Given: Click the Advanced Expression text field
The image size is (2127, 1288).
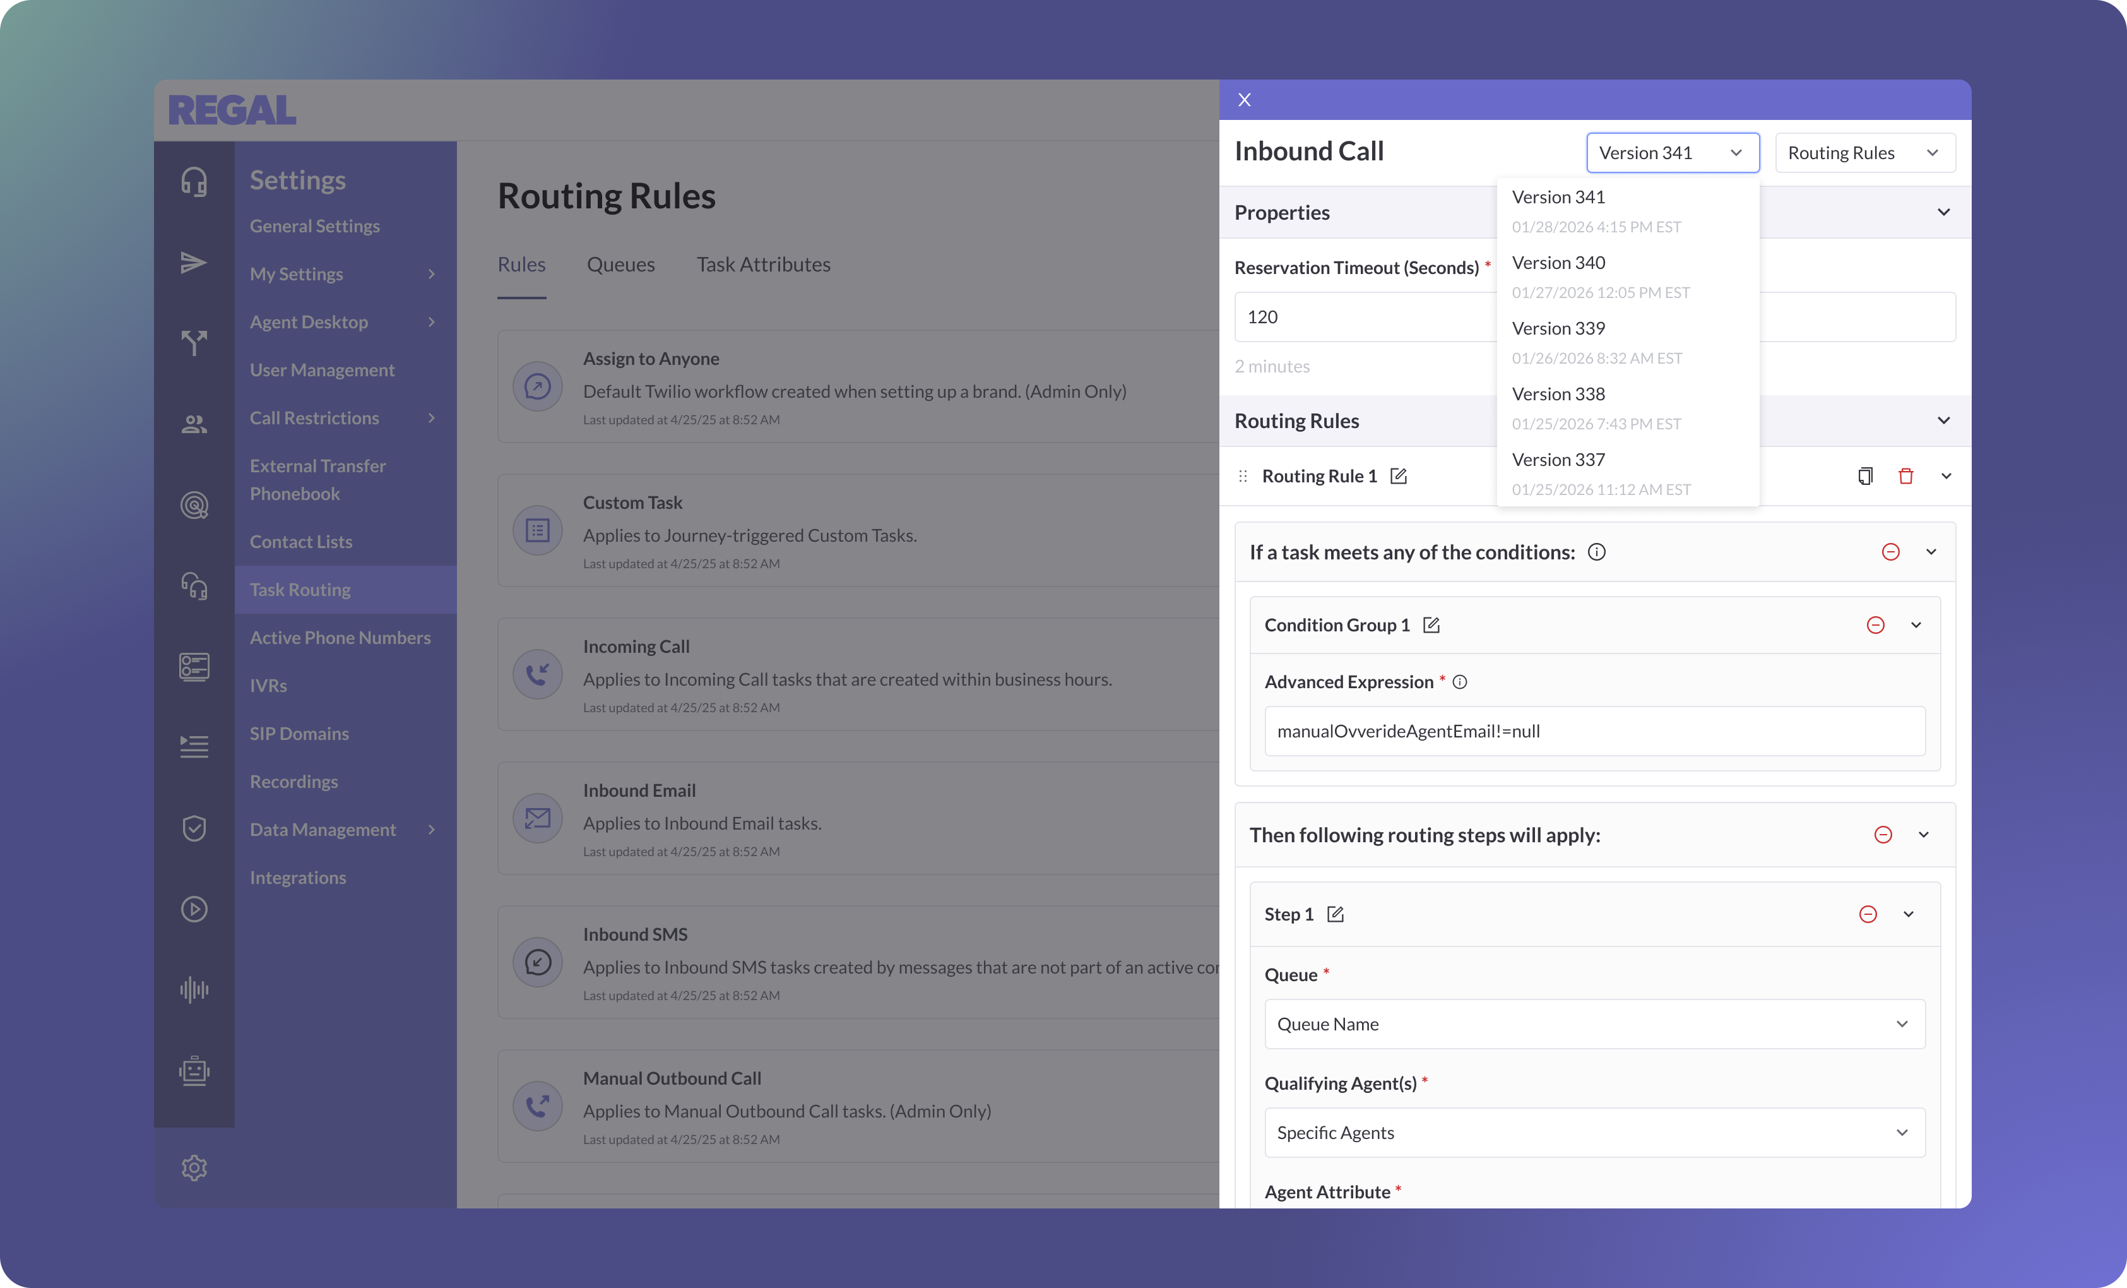Looking at the screenshot, I should [1594, 731].
